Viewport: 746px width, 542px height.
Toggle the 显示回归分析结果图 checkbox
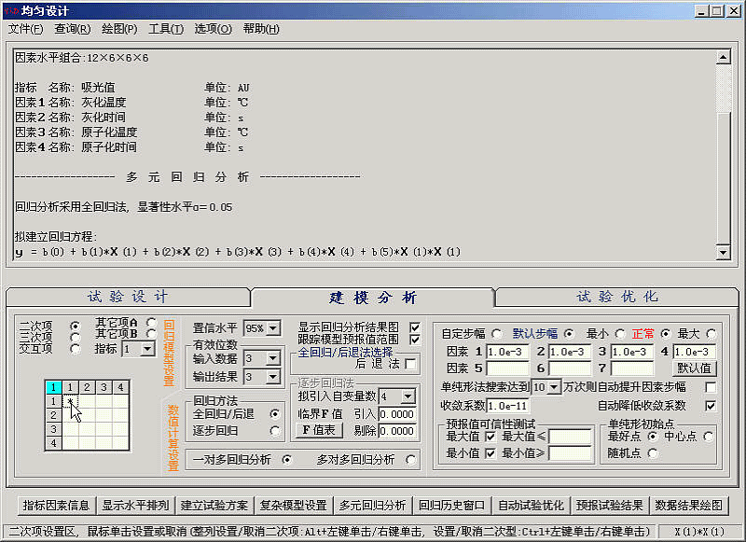(x=415, y=327)
